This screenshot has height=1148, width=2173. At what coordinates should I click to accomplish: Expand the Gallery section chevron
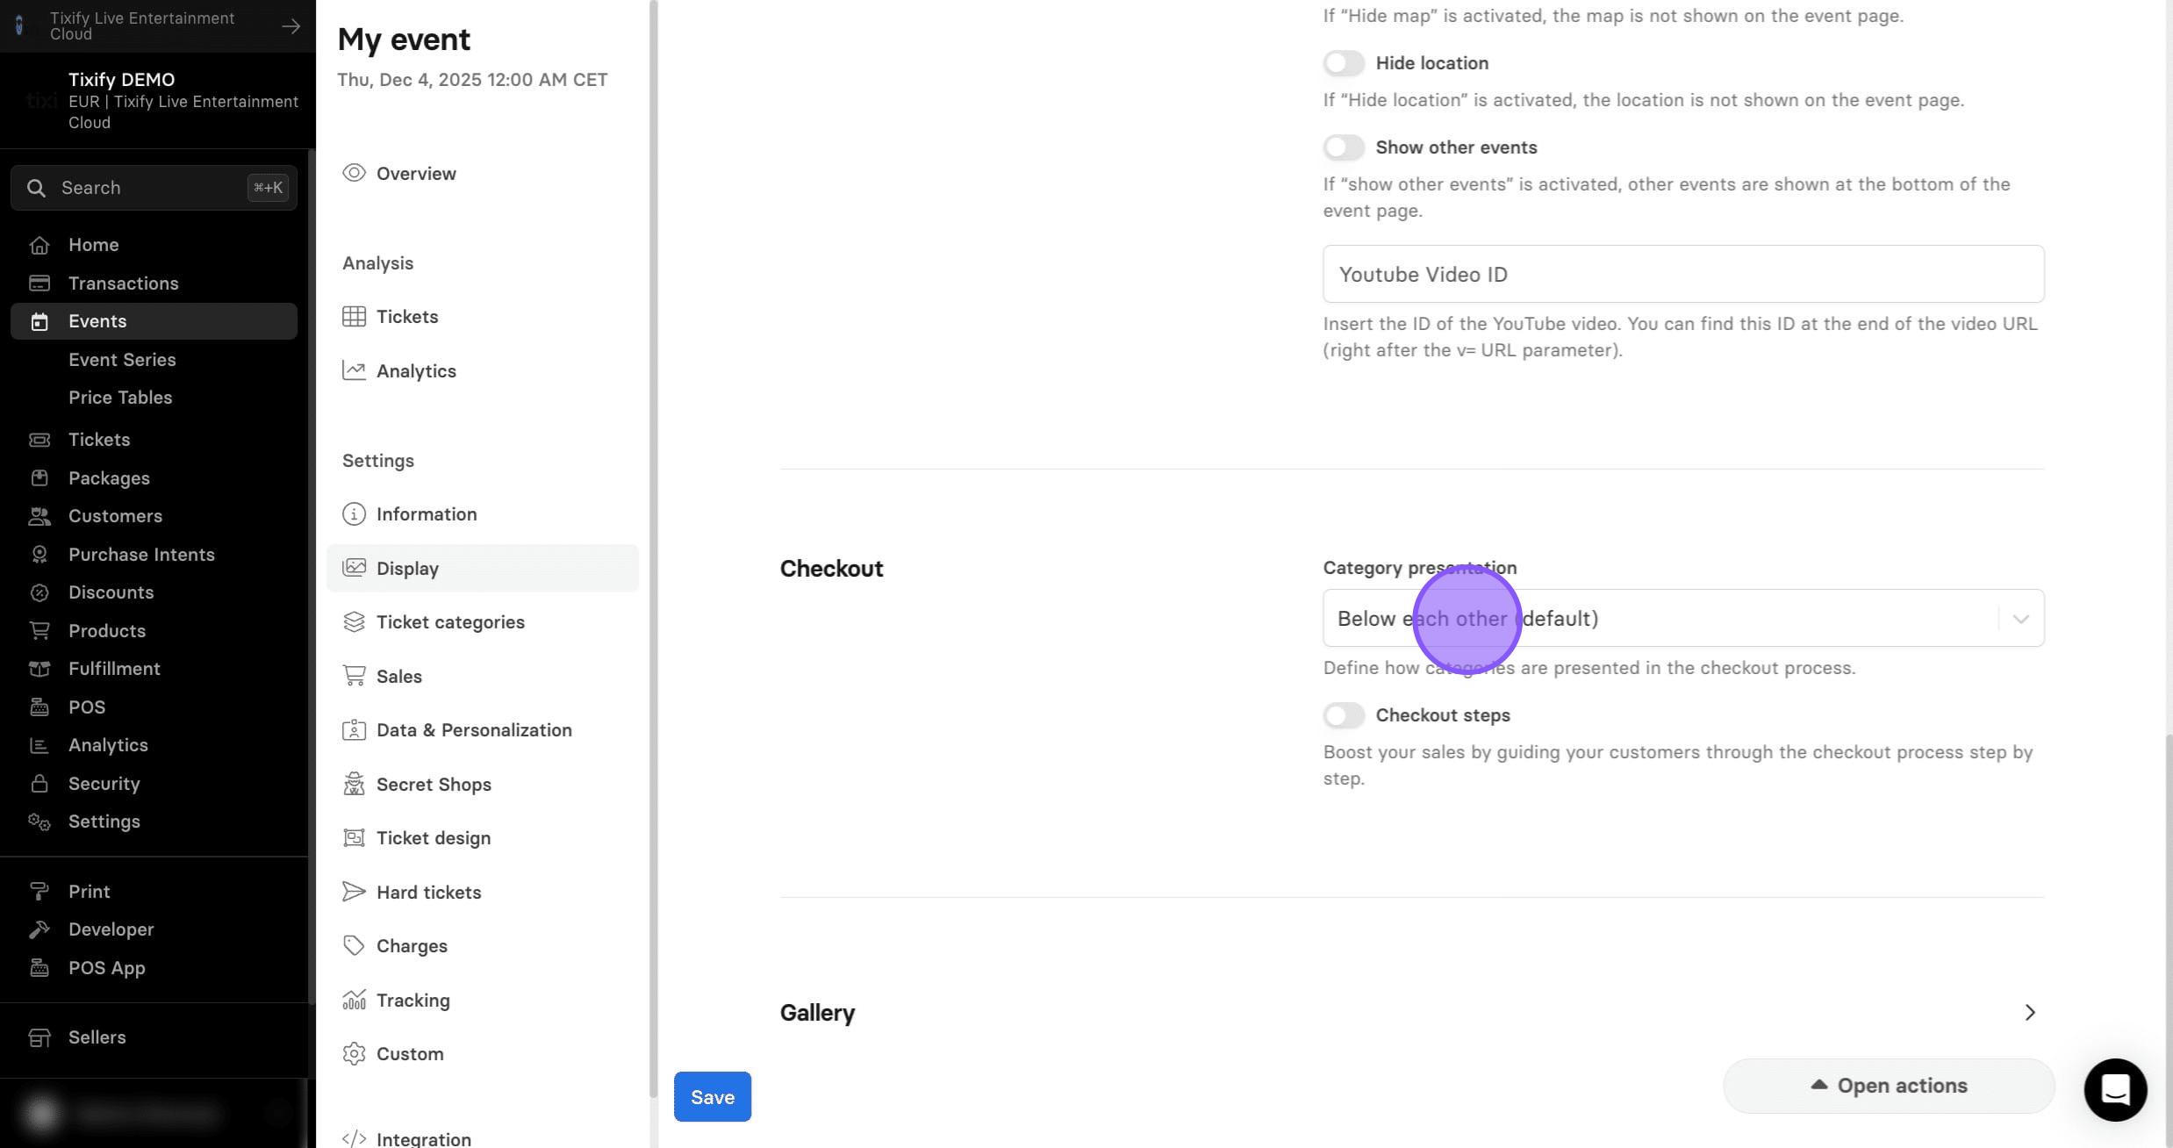click(2030, 1013)
